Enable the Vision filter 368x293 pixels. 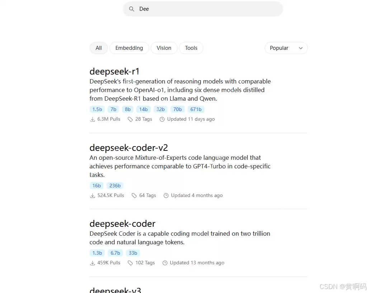[x=164, y=48]
